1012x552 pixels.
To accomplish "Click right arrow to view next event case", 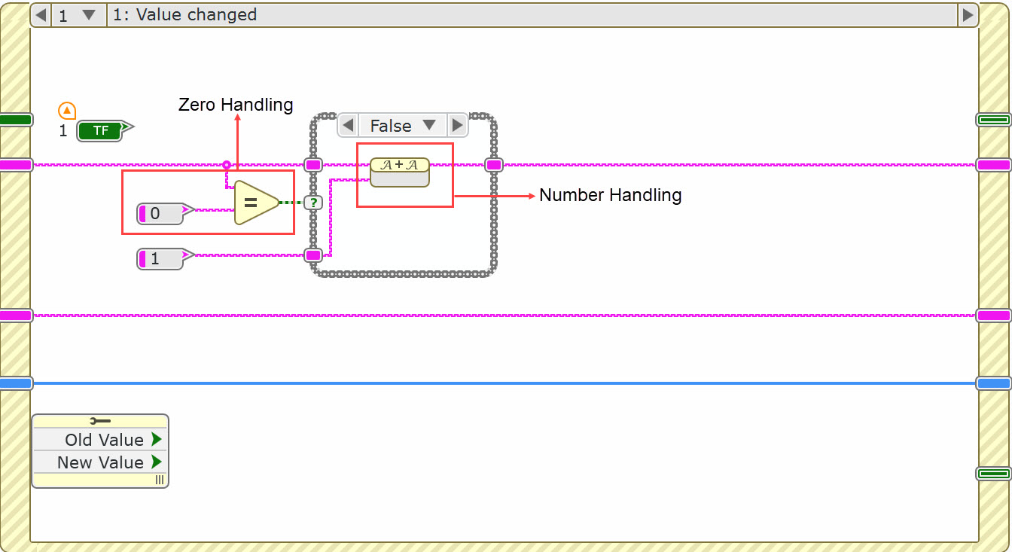I will 968,14.
